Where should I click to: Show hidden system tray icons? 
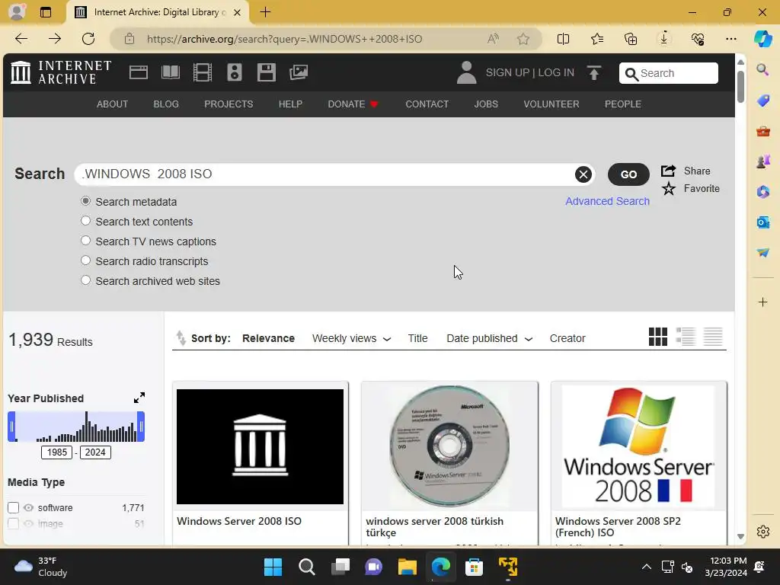646,567
